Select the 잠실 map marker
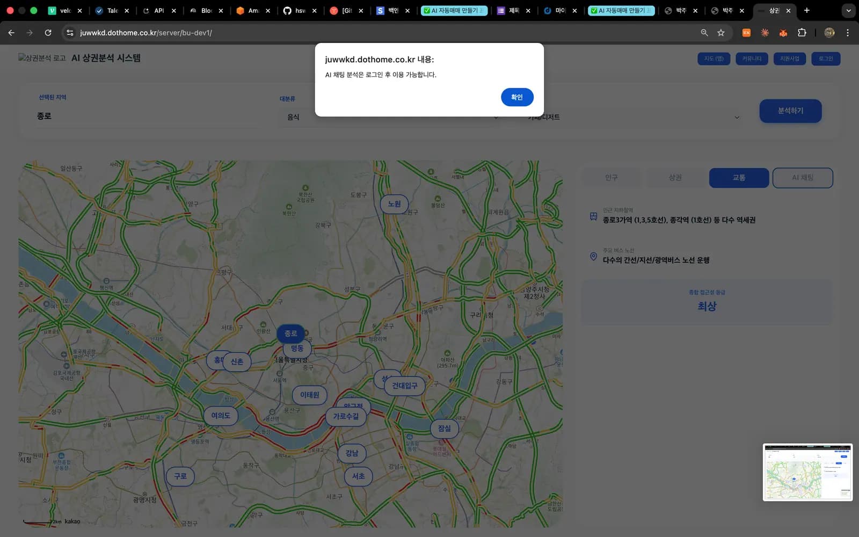This screenshot has width=859, height=537. pyautogui.click(x=445, y=429)
